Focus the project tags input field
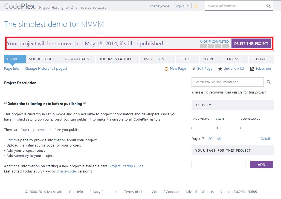Image resolution: width=281 pixels, height=199 pixels. tap(218, 165)
